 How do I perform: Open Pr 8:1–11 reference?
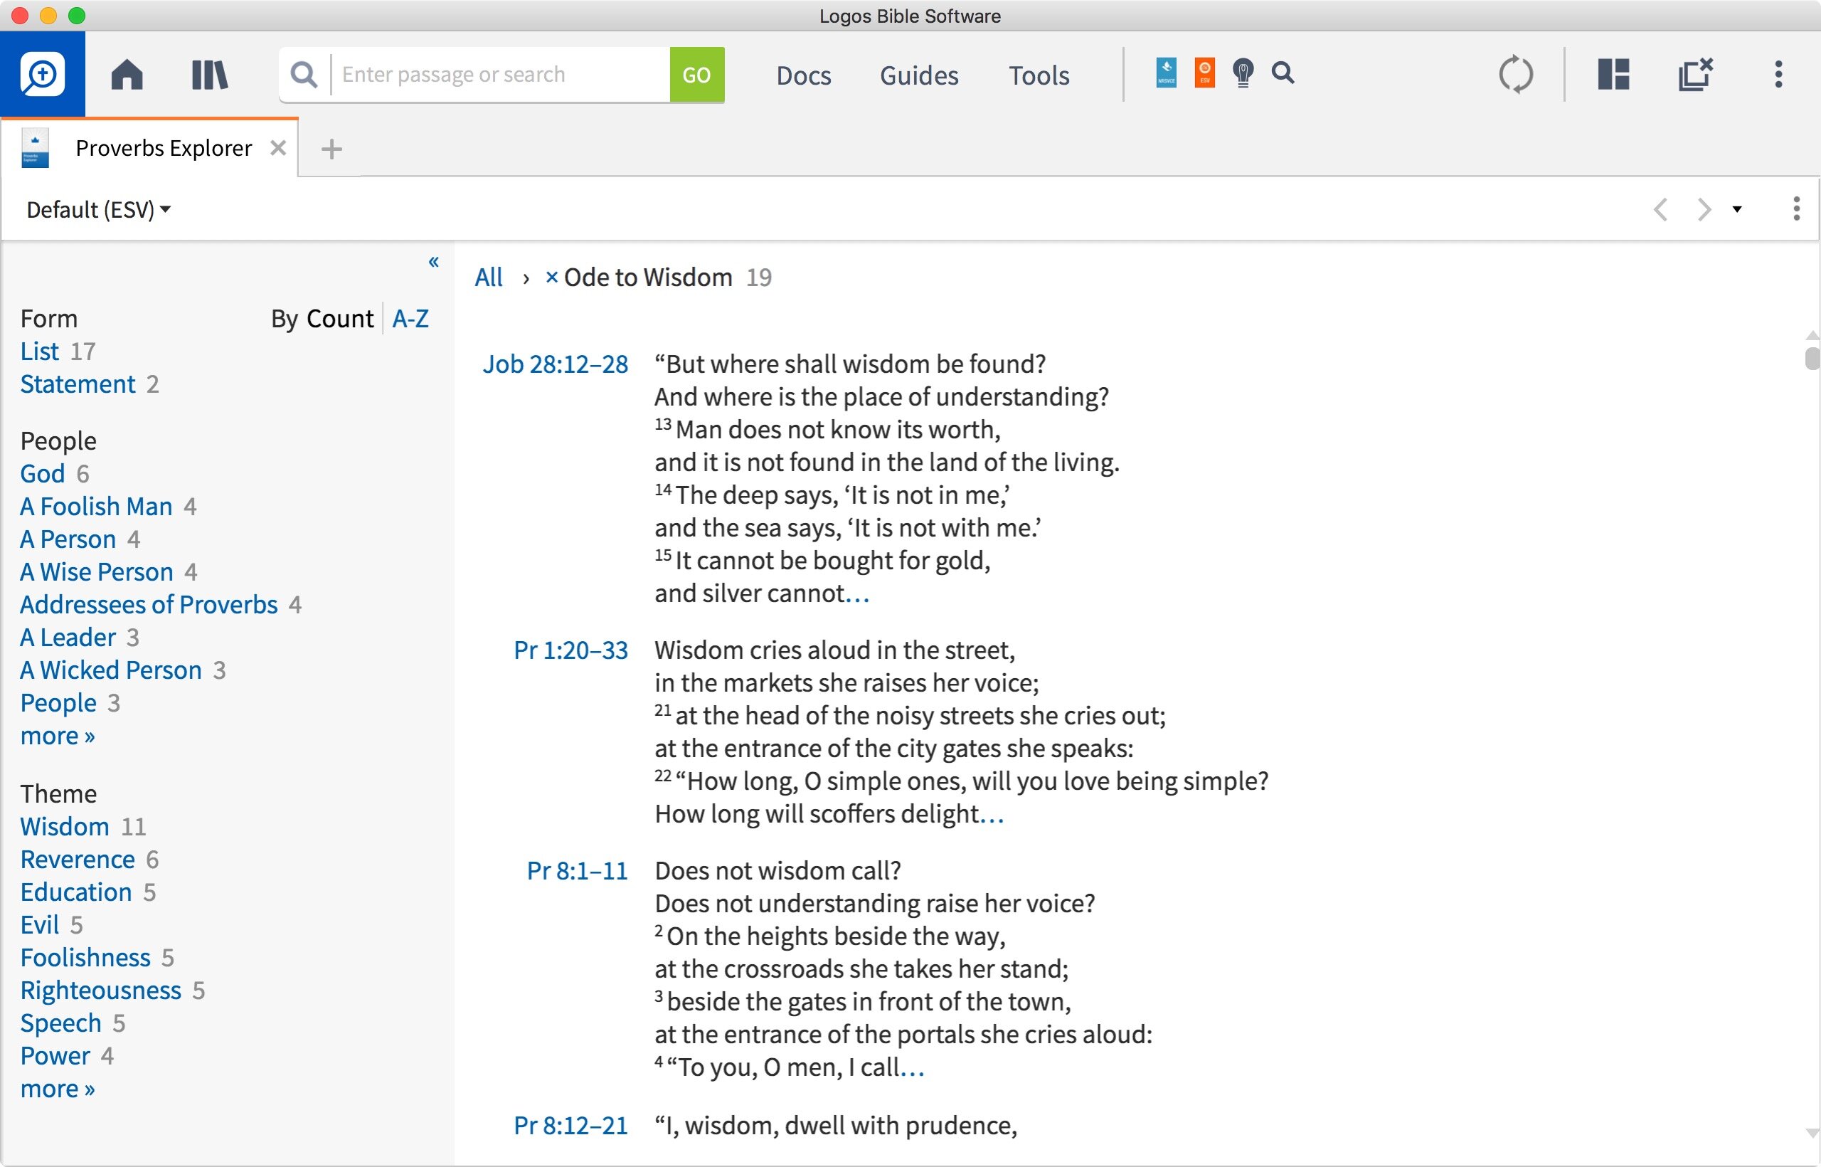click(577, 871)
